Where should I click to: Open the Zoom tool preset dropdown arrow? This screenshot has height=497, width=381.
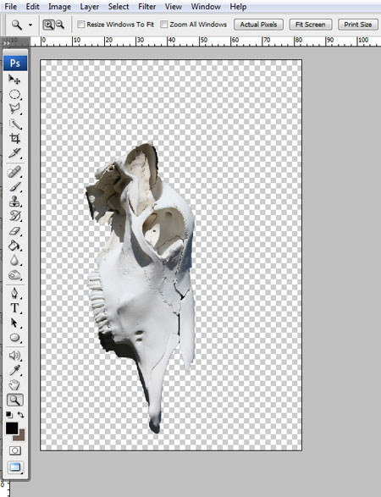click(x=30, y=25)
